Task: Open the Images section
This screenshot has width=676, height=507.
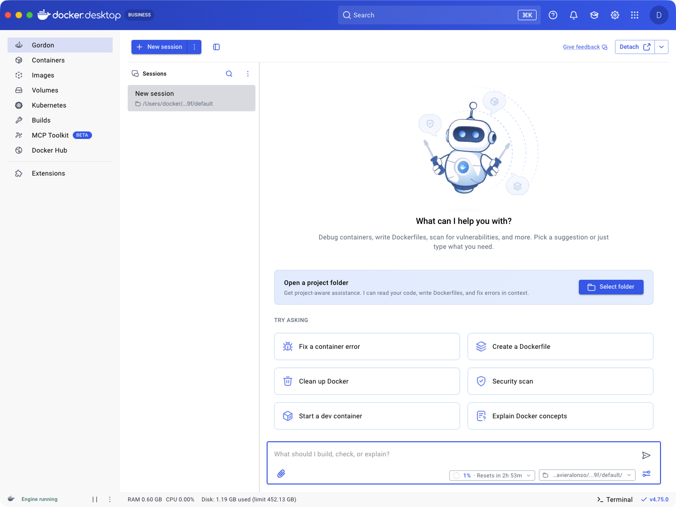Action: pyautogui.click(x=60, y=75)
